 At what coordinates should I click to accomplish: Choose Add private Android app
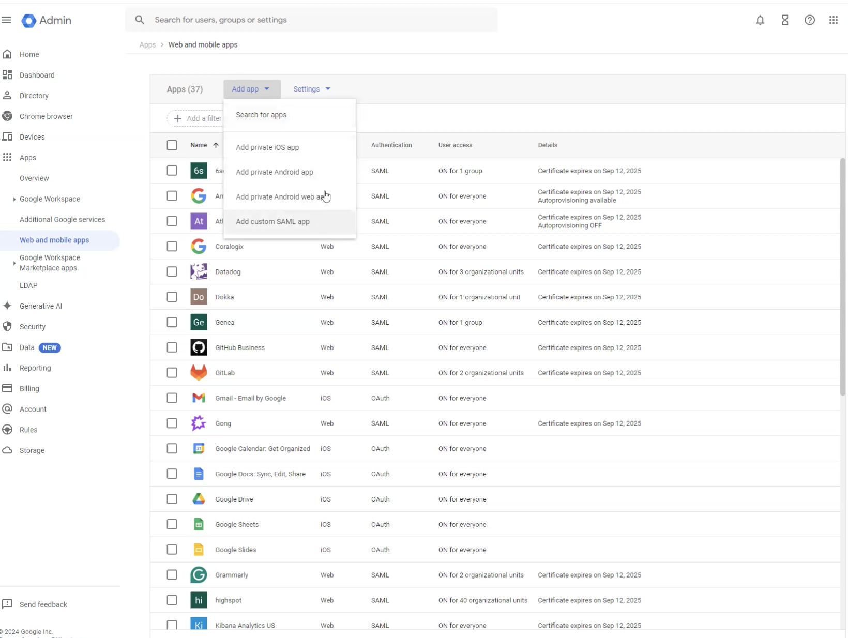pyautogui.click(x=290, y=172)
